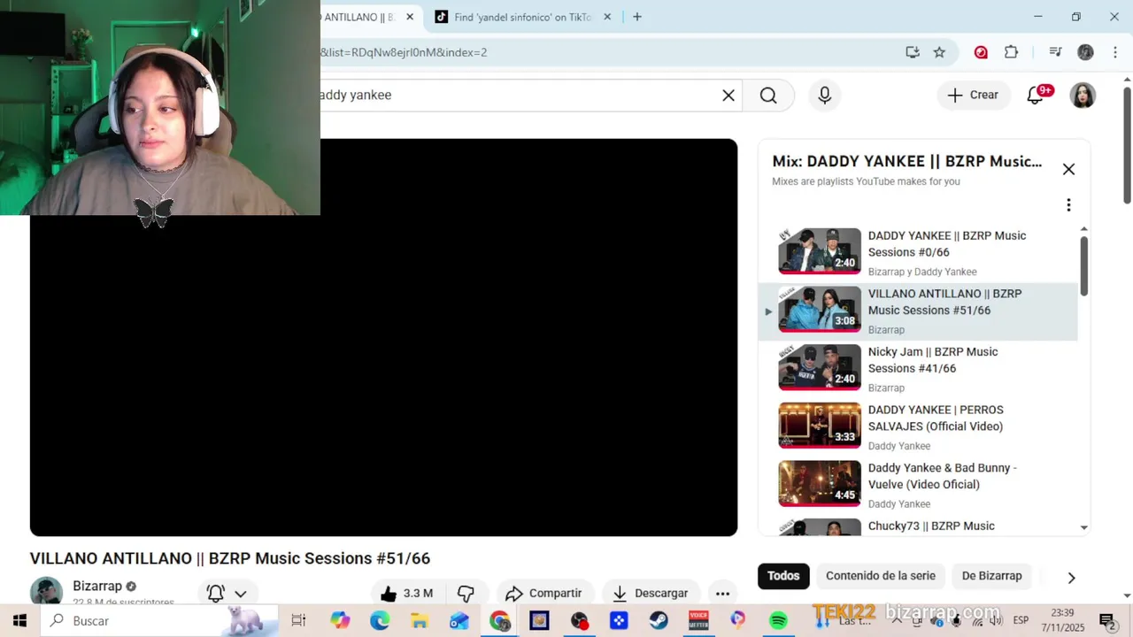Click the page vertical scrollbar

click(x=1127, y=146)
